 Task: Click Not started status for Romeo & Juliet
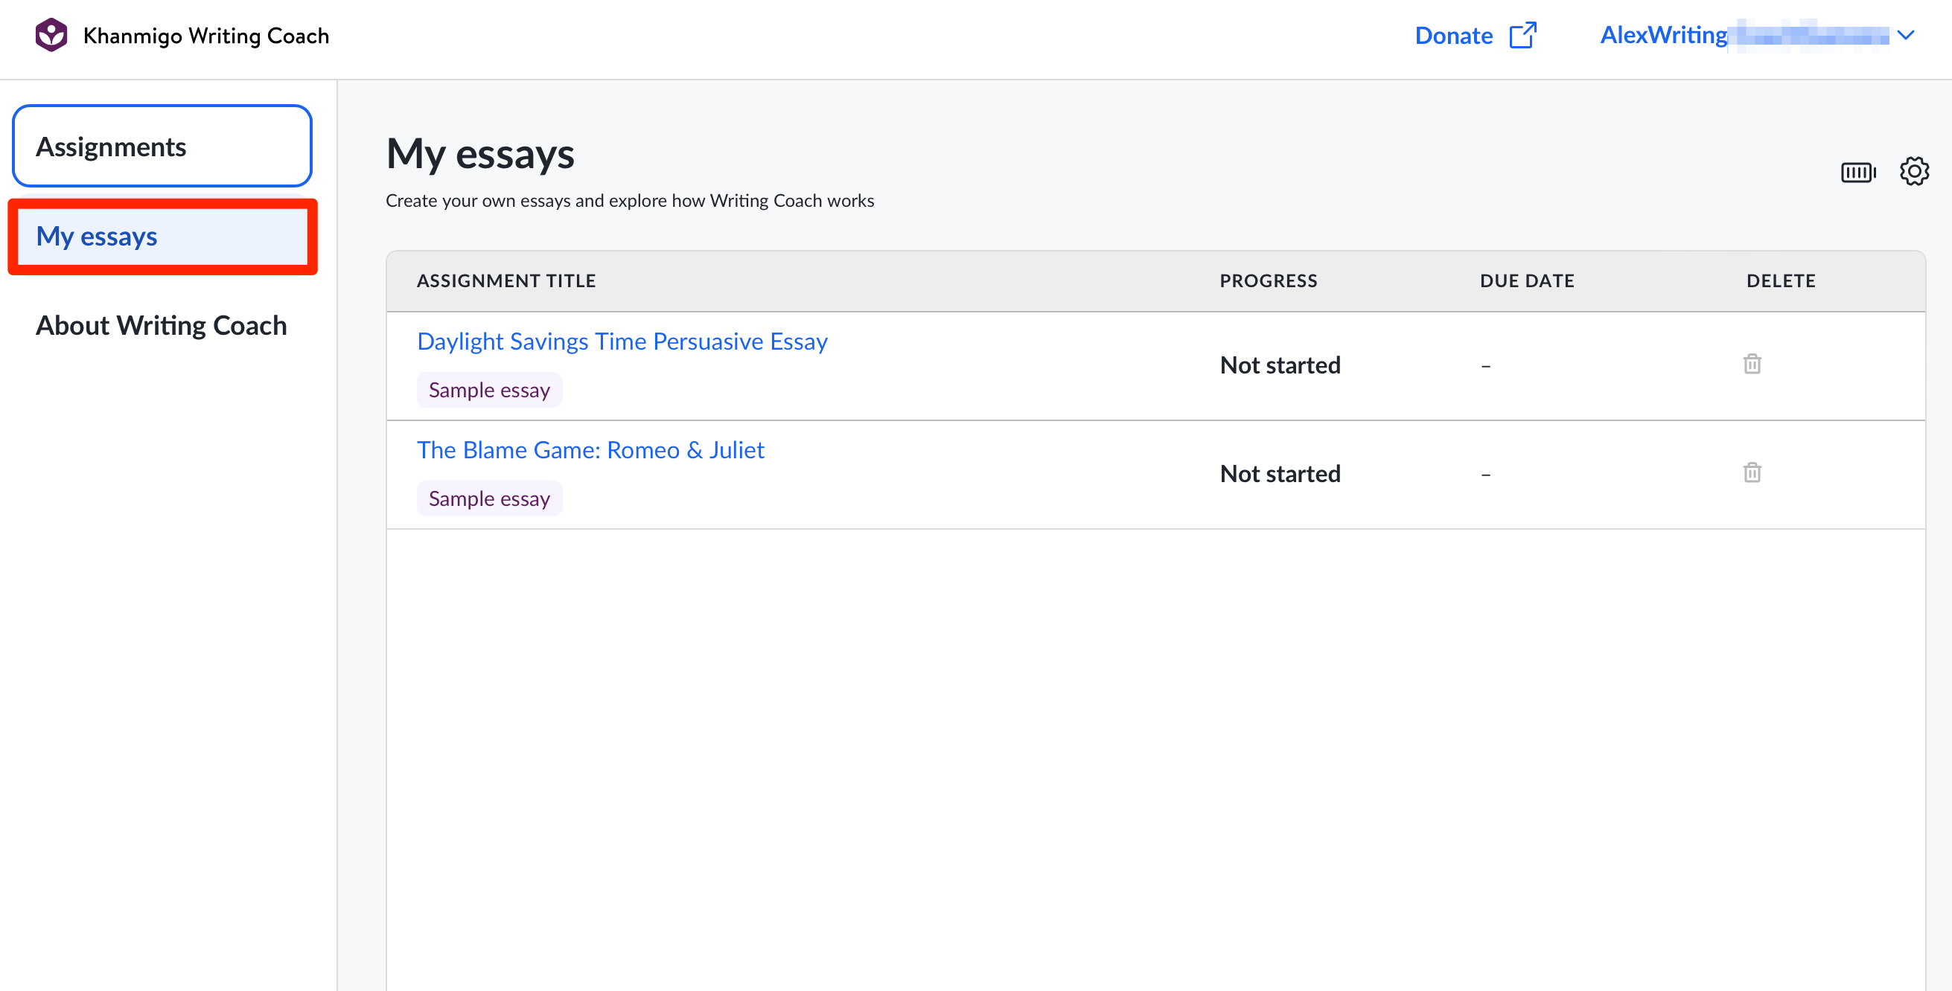click(1280, 473)
